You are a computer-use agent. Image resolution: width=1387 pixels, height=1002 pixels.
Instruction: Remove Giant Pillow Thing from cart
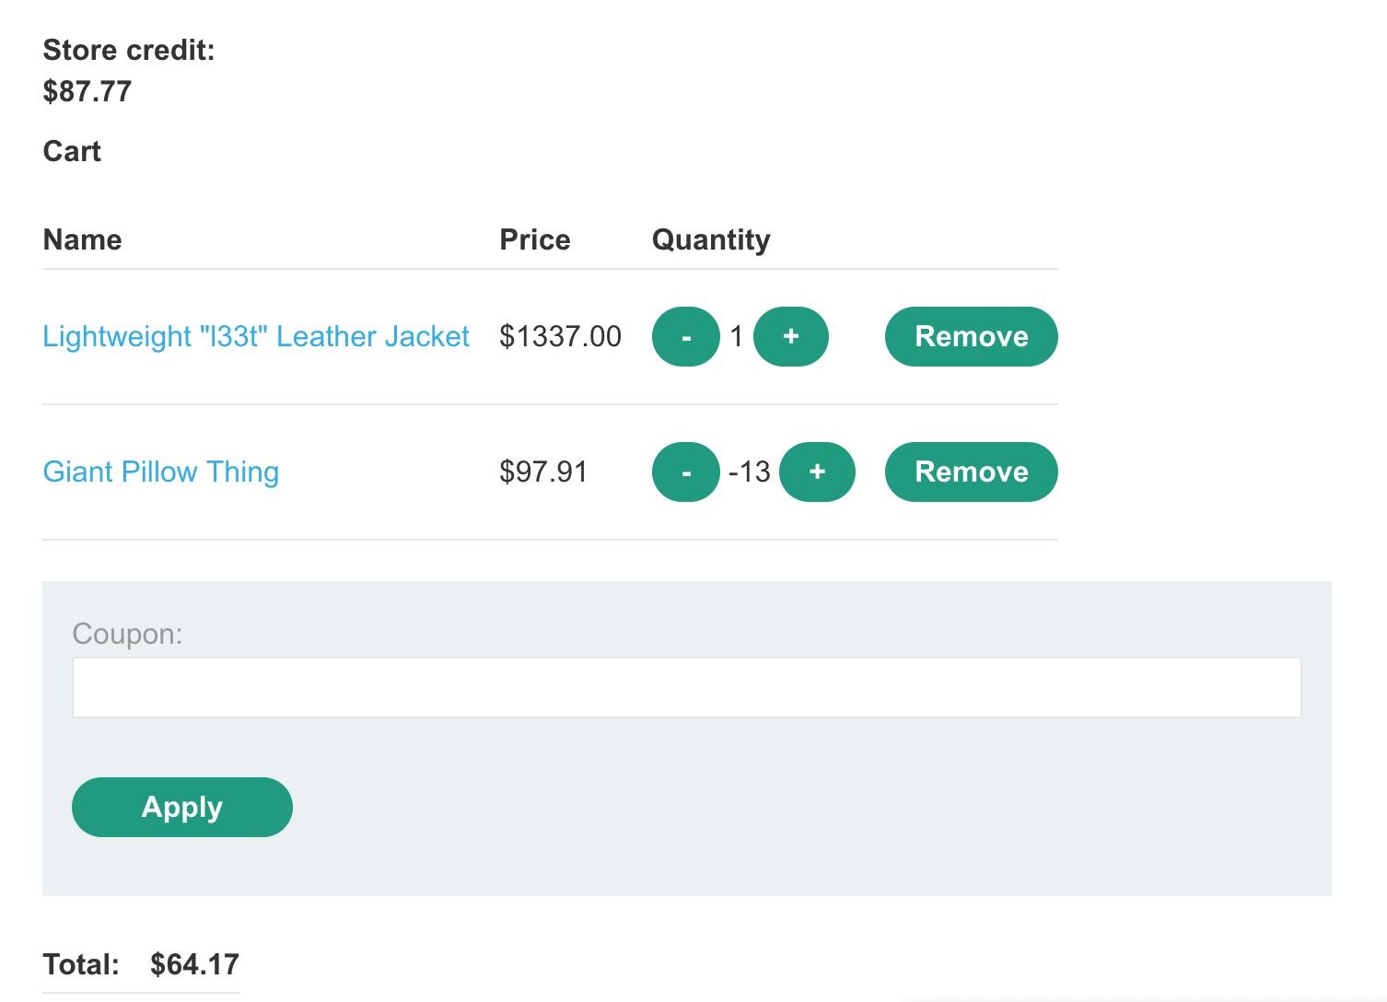click(971, 472)
